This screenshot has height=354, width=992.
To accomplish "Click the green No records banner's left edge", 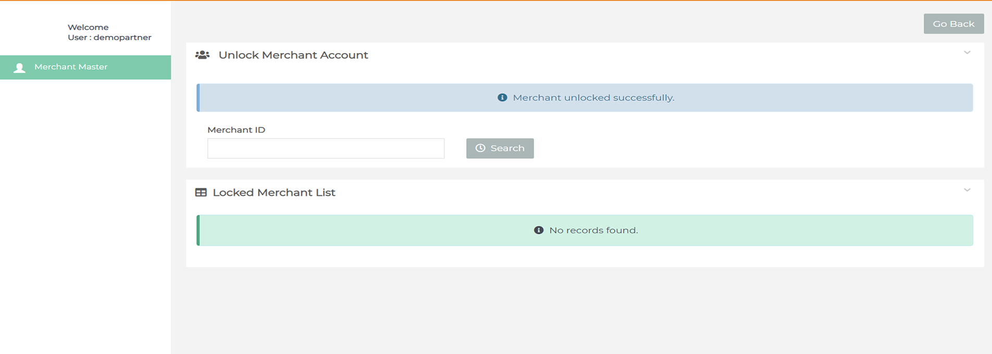I will tap(198, 230).
